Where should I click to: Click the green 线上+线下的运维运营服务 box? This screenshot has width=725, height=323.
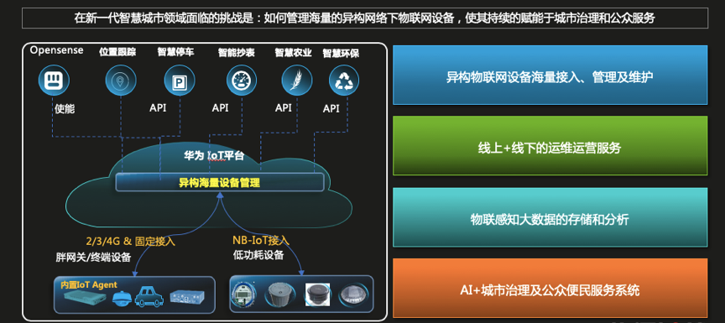click(550, 145)
